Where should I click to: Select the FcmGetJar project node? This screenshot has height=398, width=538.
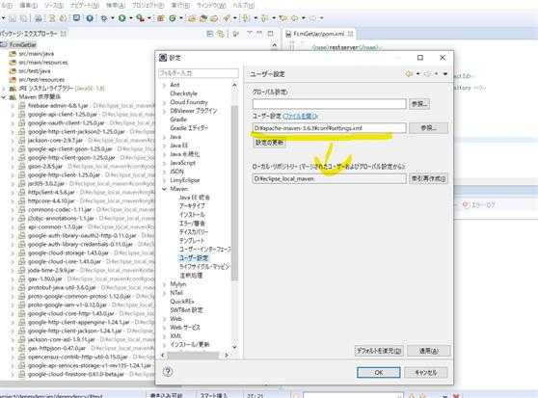[22, 44]
